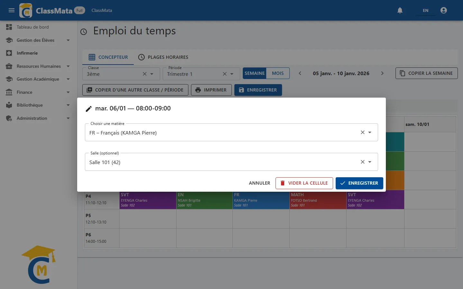The width and height of the screenshot is (463, 289).
Task: Click Vider la cellule button
Action: pos(304,183)
